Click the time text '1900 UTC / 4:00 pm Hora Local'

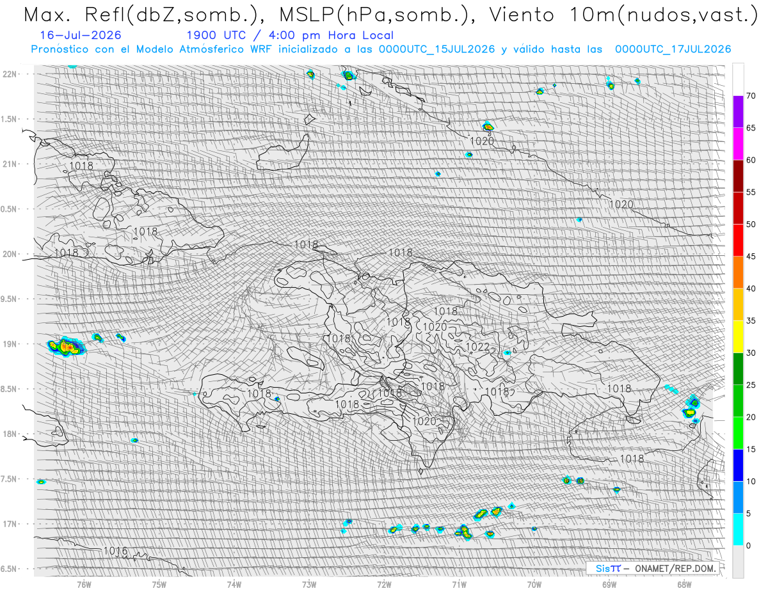pos(290,36)
